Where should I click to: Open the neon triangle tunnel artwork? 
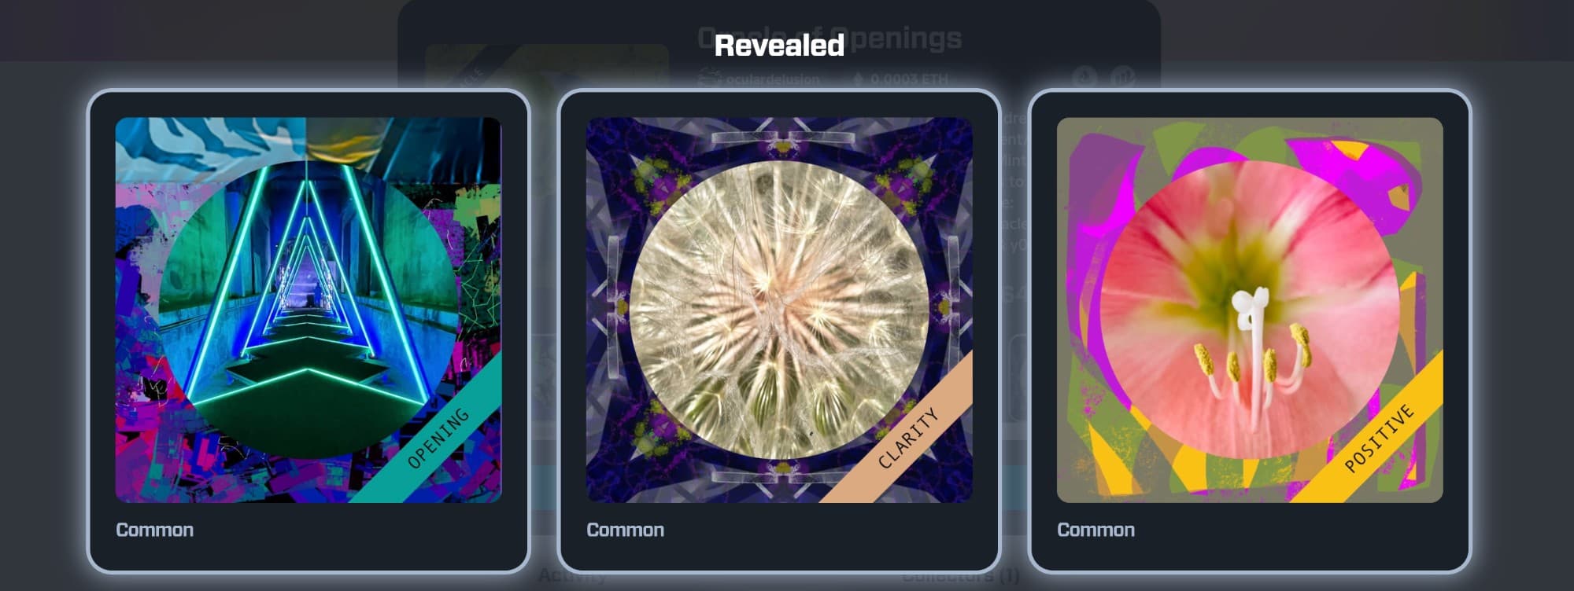(x=309, y=310)
